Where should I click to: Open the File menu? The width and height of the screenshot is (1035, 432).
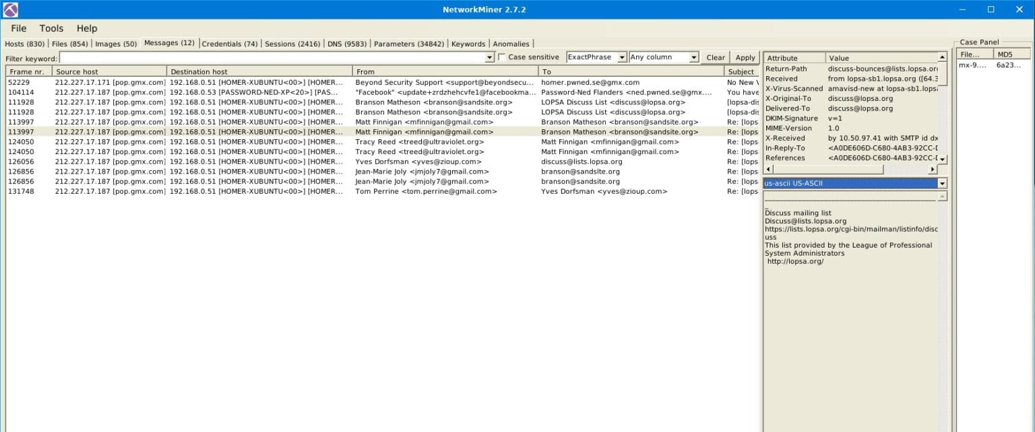coord(18,28)
